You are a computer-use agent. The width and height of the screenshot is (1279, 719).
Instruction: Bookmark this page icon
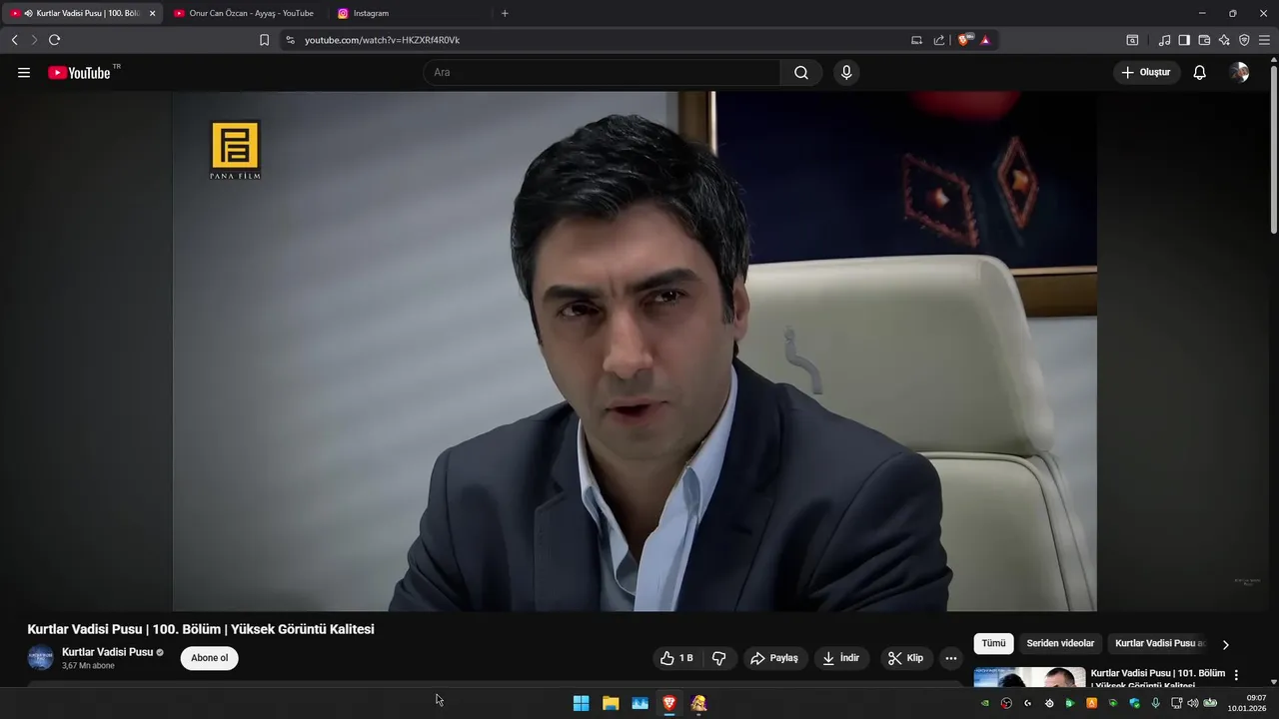(x=264, y=40)
